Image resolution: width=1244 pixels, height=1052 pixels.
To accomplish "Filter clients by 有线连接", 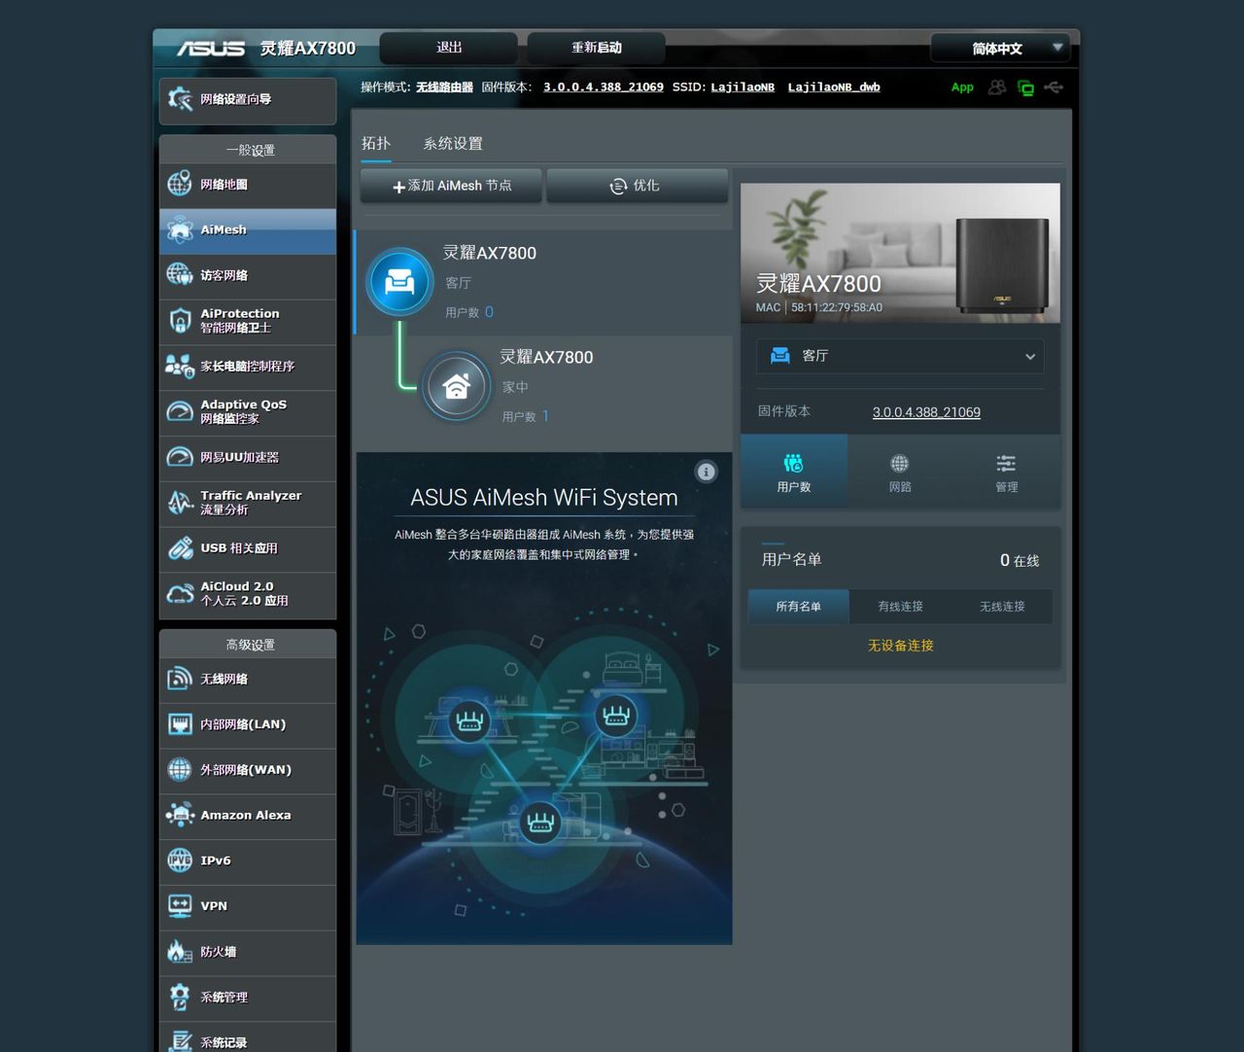I will (x=900, y=607).
